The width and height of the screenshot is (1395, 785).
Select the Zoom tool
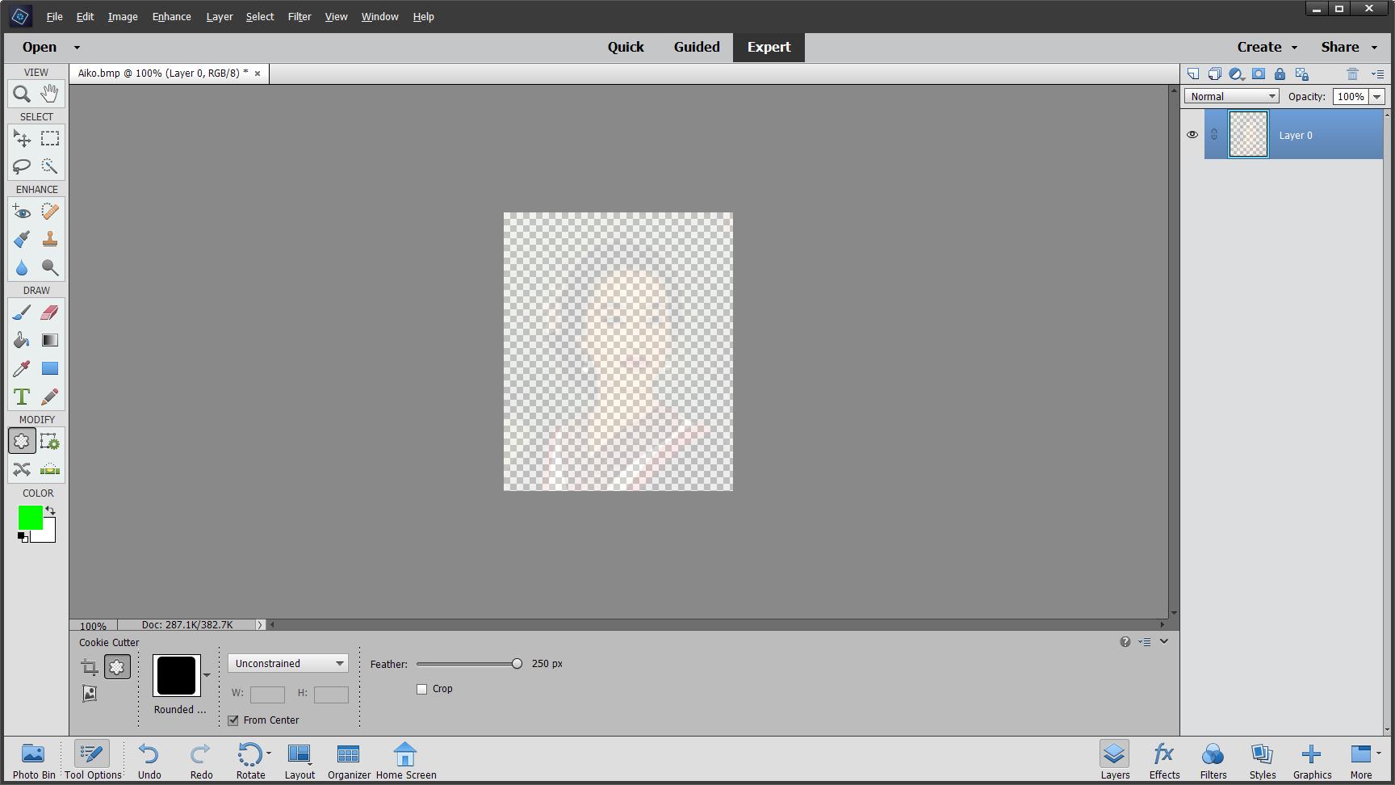[21, 94]
